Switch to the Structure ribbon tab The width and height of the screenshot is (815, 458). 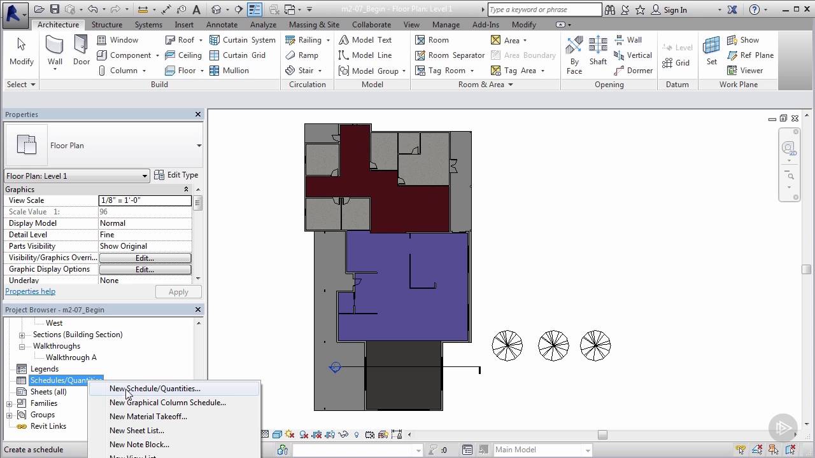(x=106, y=25)
